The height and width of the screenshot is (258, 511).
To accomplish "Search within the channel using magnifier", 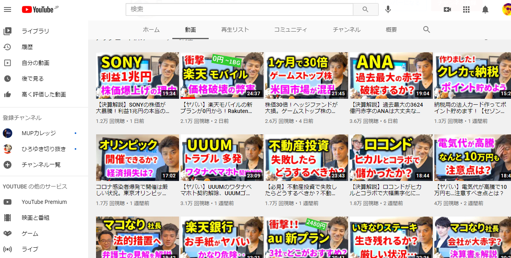I will [x=426, y=30].
